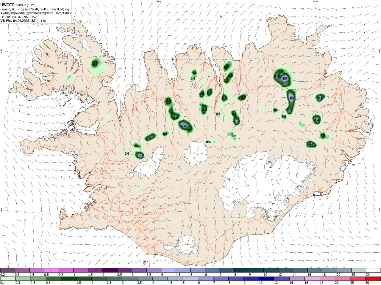
Task: Click the 20W longitude label
Action: click(158, 1)
